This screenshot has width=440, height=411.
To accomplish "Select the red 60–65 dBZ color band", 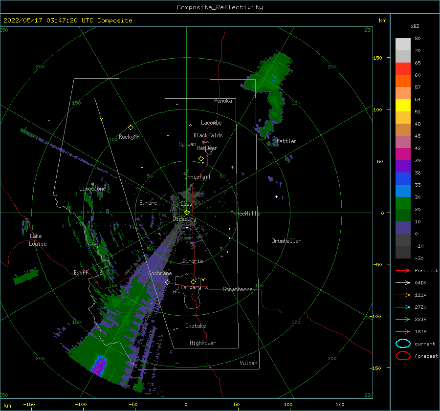I will pos(403,69).
